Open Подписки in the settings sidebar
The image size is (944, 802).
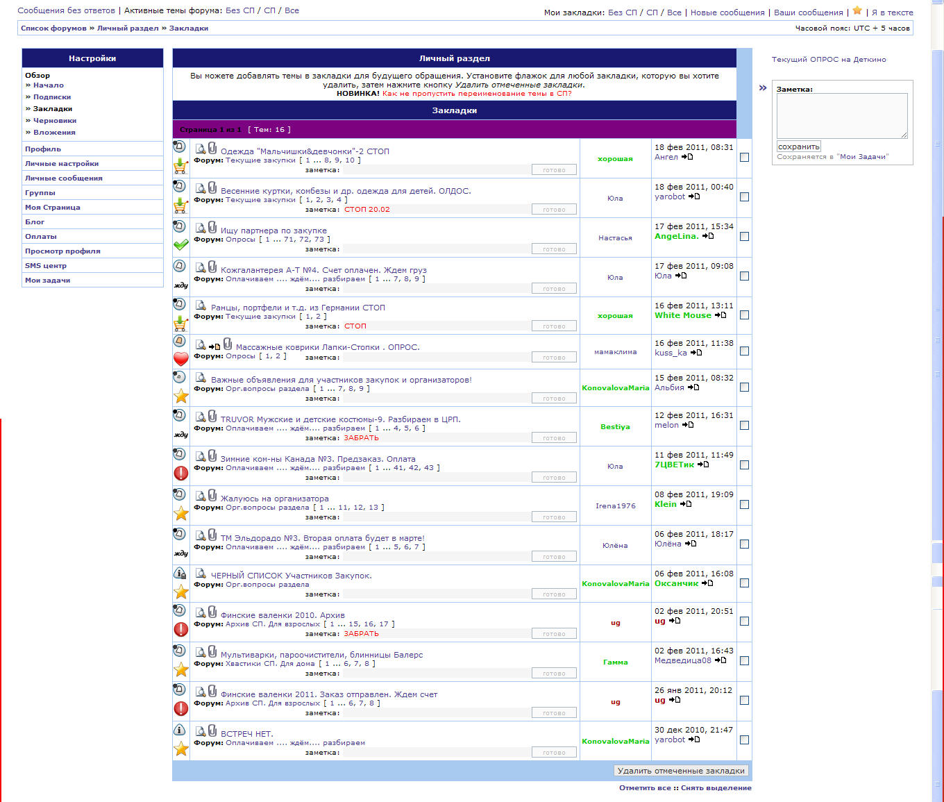(x=52, y=97)
